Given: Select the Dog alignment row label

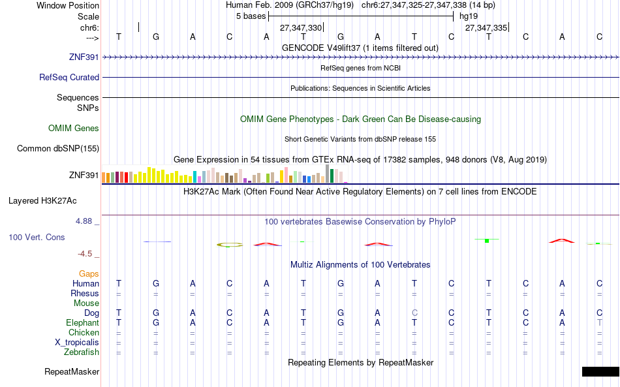Looking at the screenshot, I should 91,313.
